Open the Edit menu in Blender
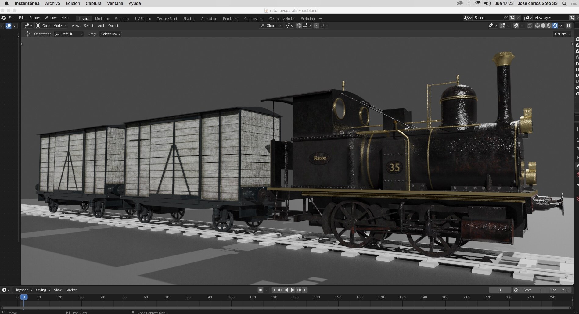The width and height of the screenshot is (579, 314). click(x=22, y=18)
